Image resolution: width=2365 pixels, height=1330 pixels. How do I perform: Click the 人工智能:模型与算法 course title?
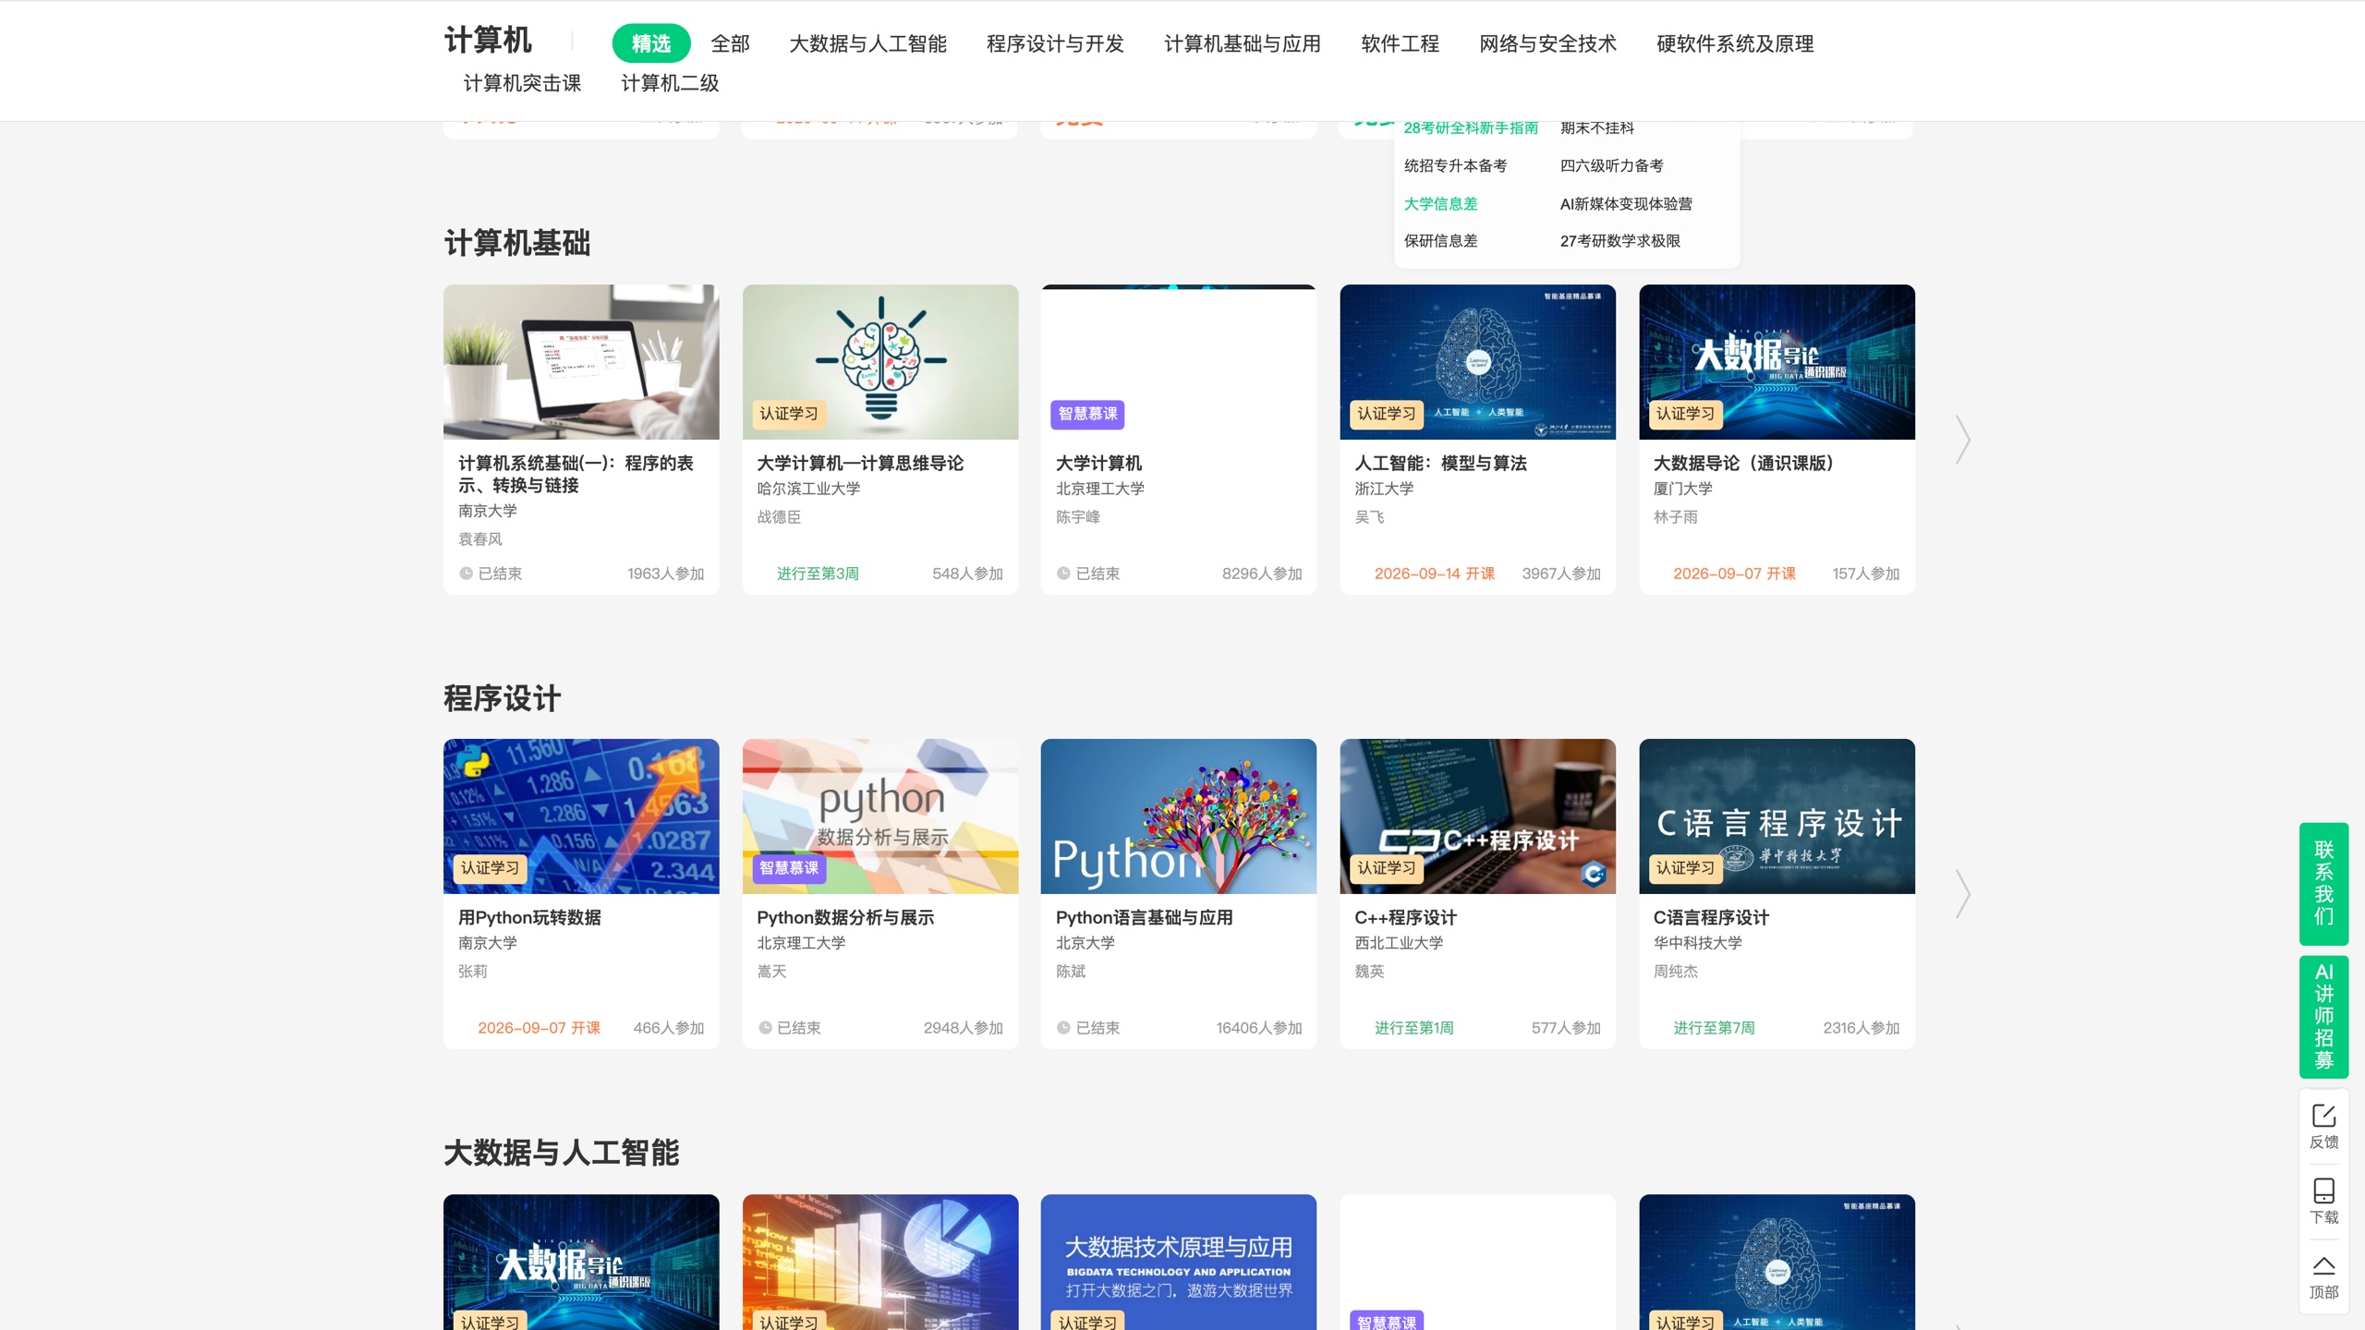(x=1440, y=463)
